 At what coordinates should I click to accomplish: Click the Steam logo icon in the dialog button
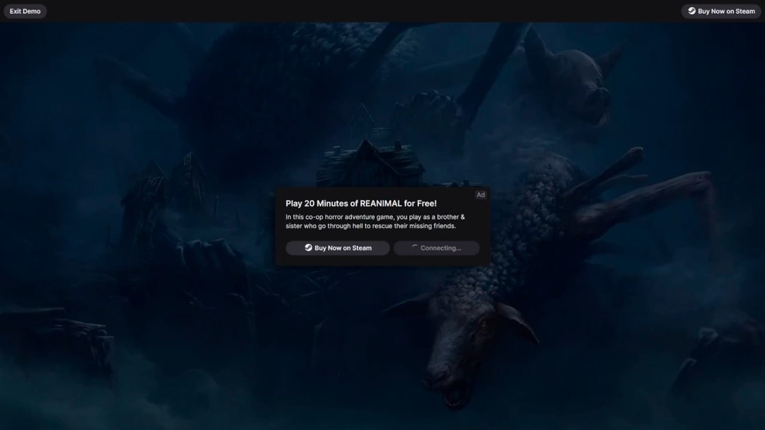309,248
